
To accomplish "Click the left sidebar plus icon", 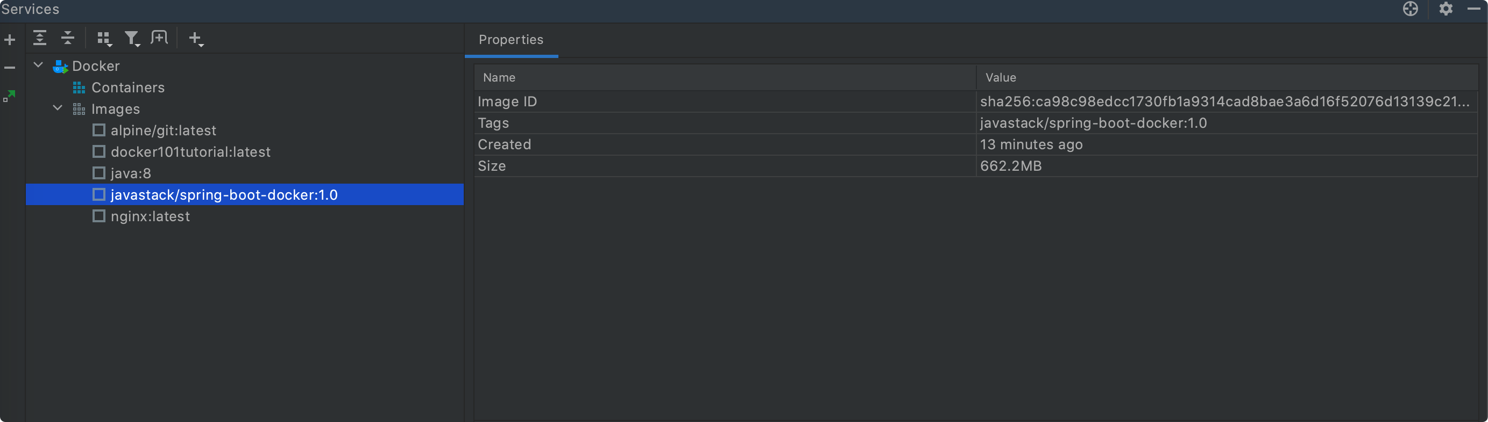I will click(10, 40).
